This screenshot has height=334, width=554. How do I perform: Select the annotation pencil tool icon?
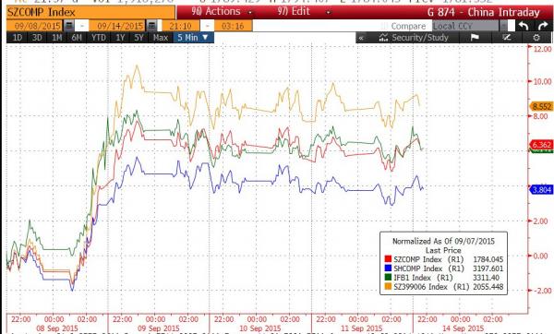click(x=507, y=38)
